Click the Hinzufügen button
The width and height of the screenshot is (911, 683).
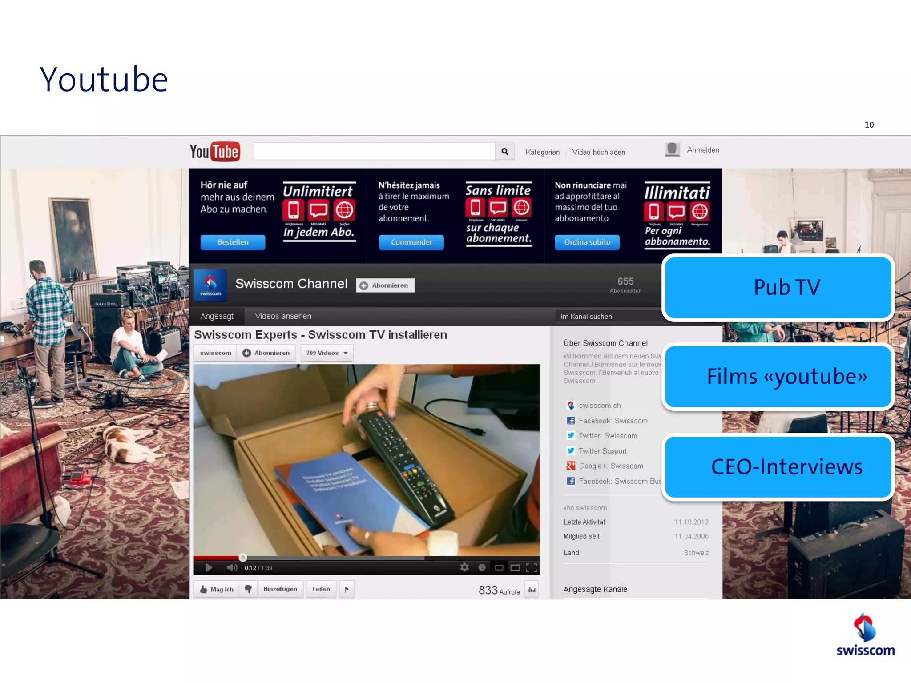coord(280,589)
